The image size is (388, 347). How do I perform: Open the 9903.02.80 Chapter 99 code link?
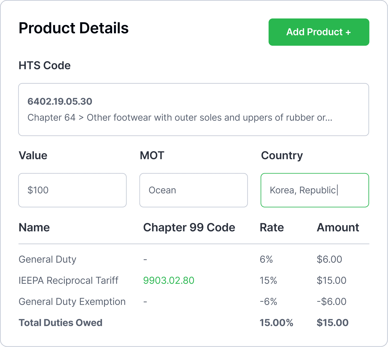click(x=169, y=280)
